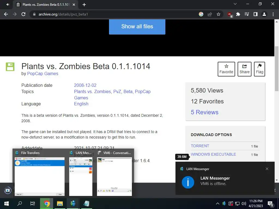Download the WINDOWS EXECUTABLE file
The image size is (279, 209).
[213, 154]
